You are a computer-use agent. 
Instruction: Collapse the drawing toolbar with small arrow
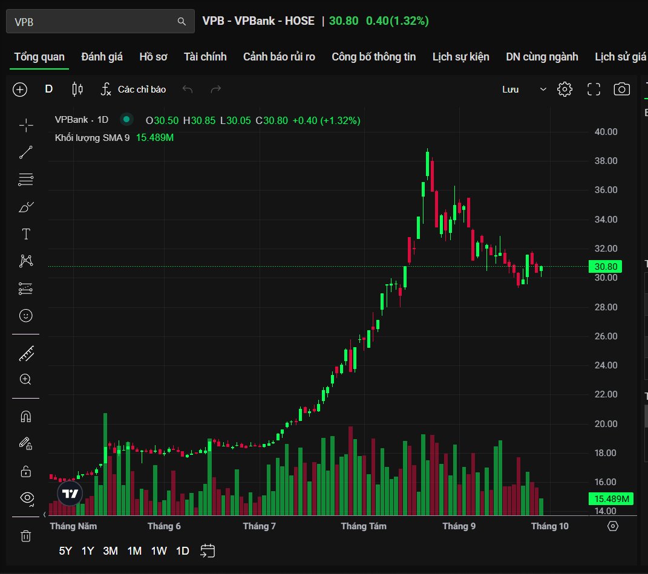(x=45, y=515)
